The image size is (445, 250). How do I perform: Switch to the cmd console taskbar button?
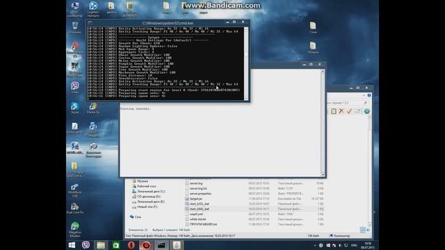tap(161, 245)
